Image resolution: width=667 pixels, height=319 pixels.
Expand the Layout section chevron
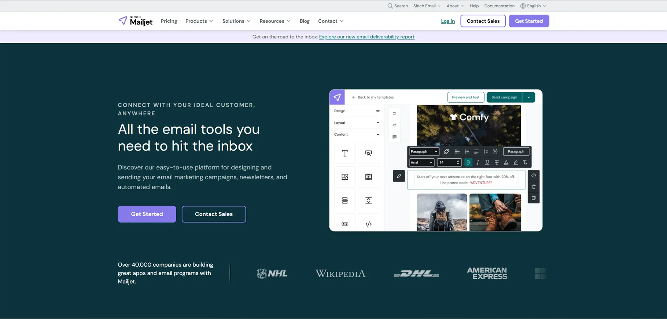(x=378, y=123)
